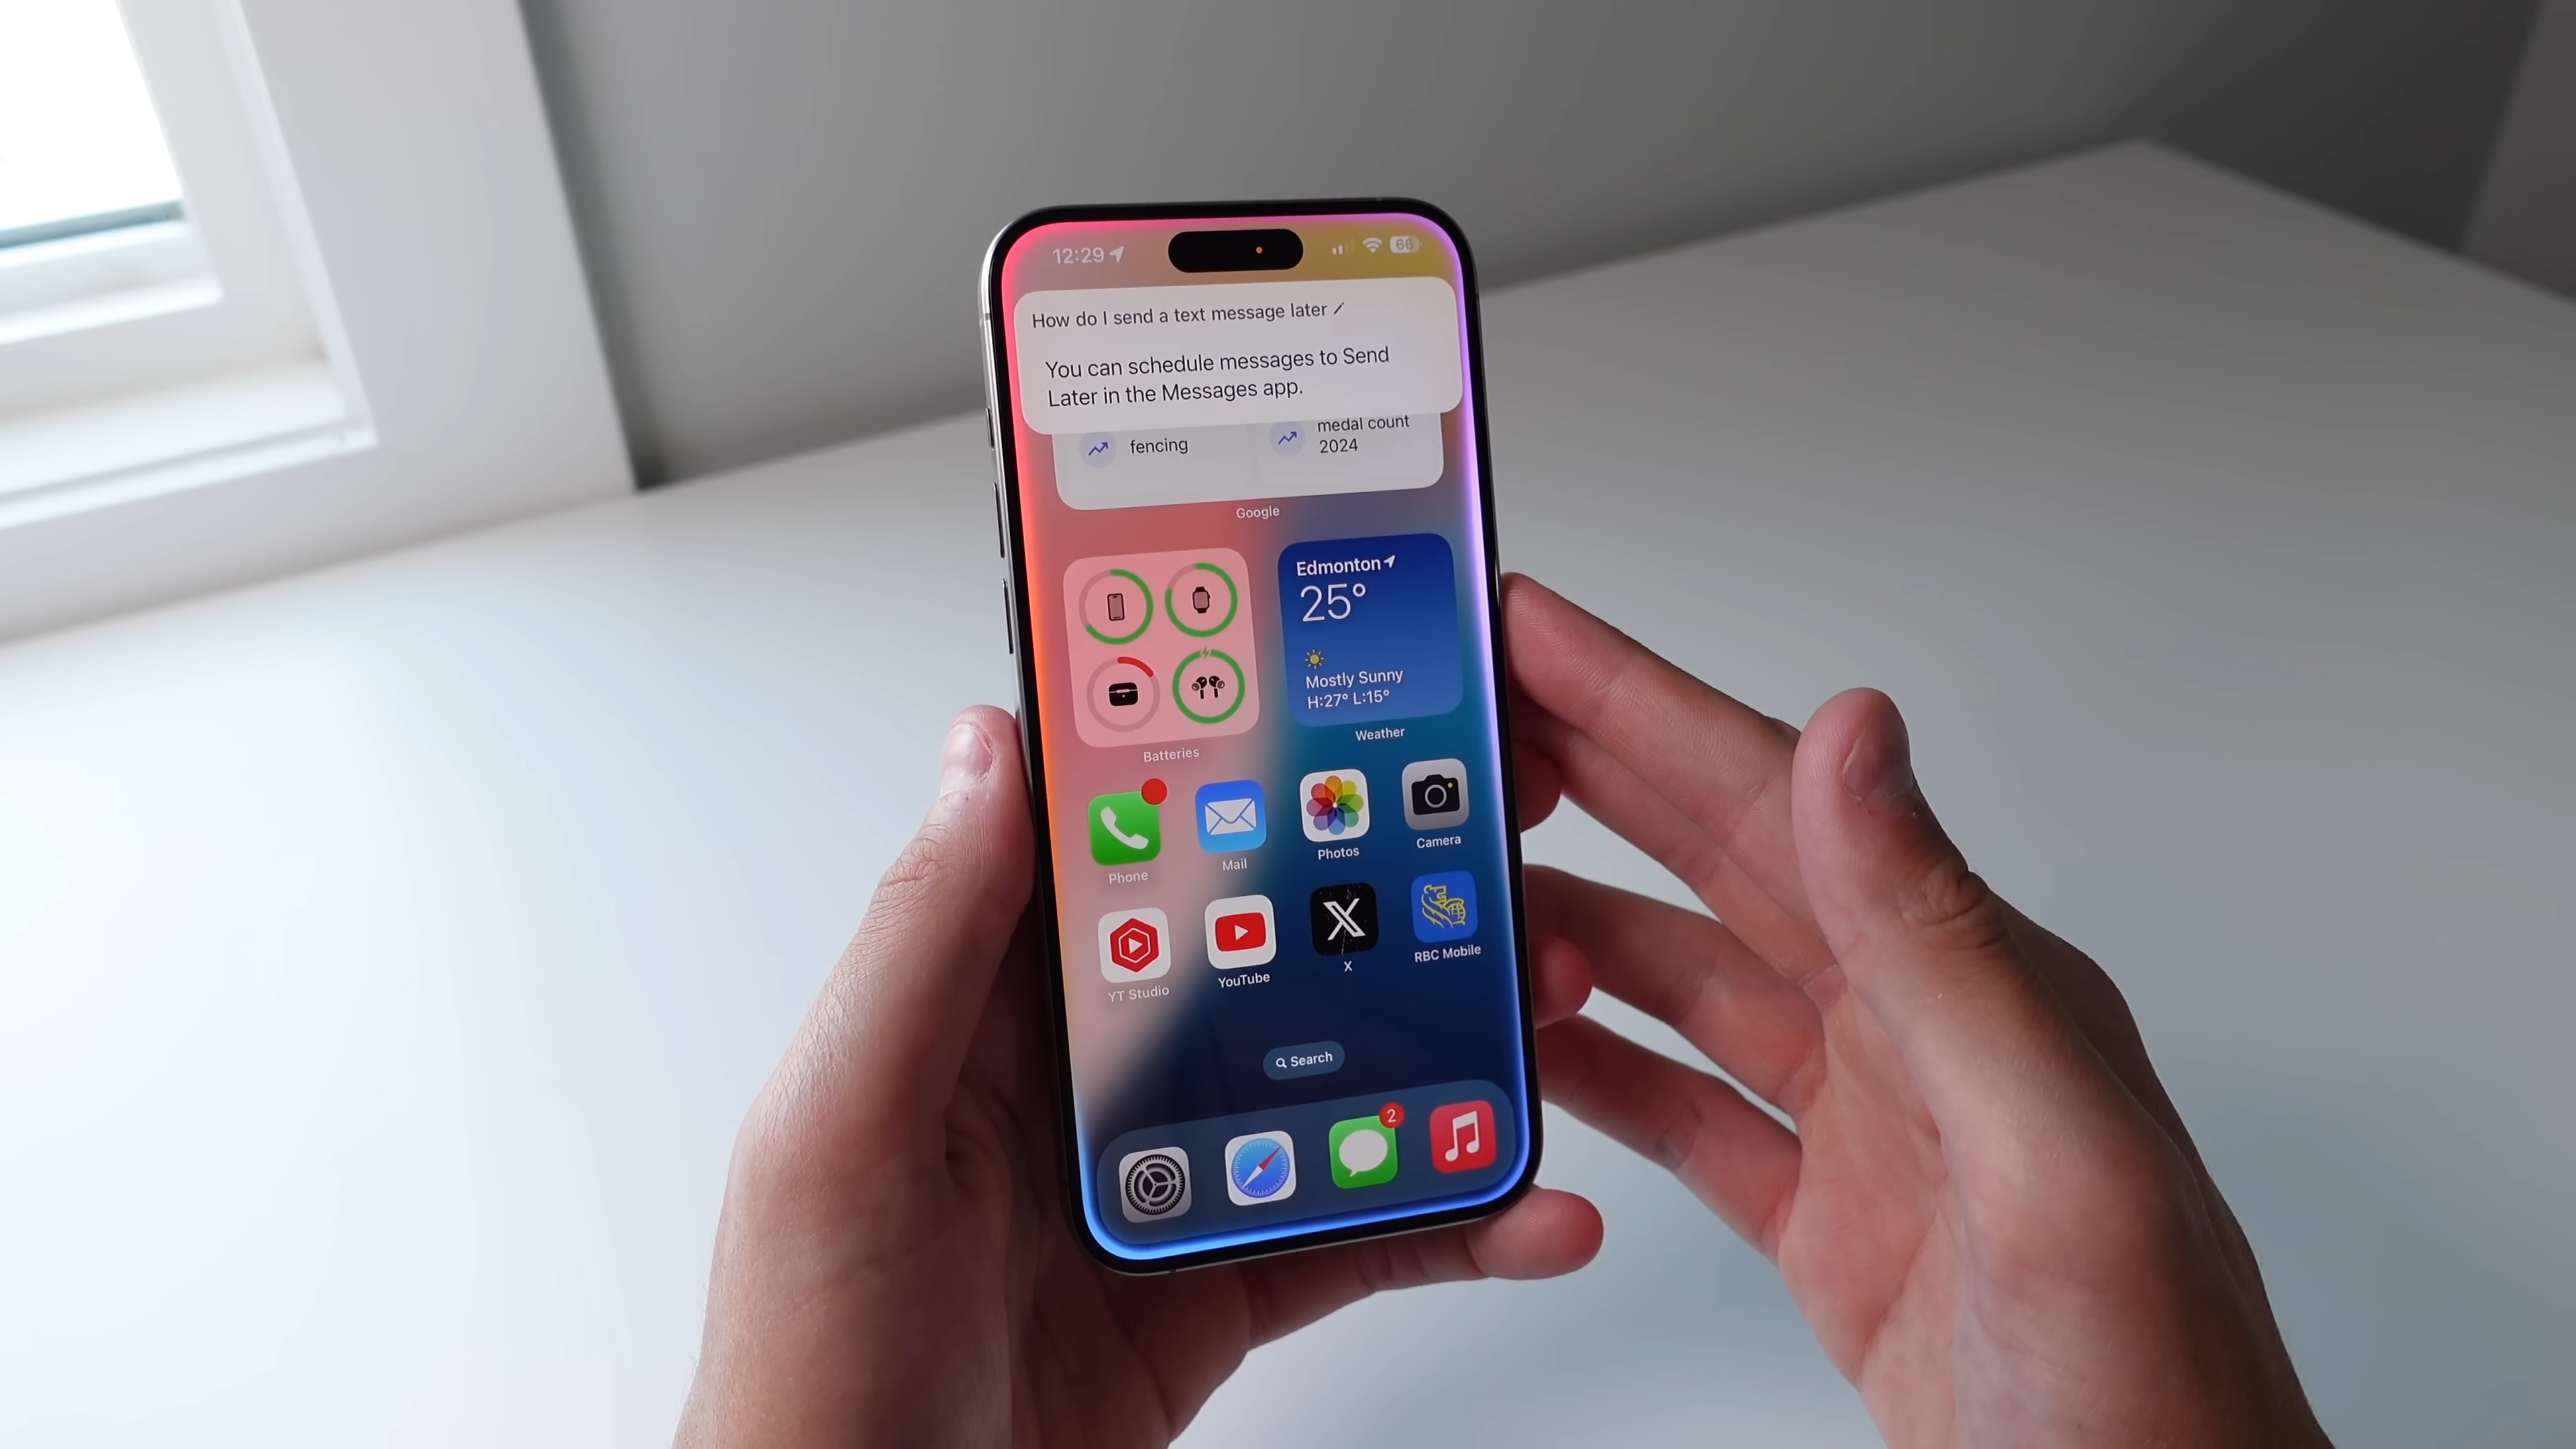Open the Mail app

pyautogui.click(x=1233, y=816)
